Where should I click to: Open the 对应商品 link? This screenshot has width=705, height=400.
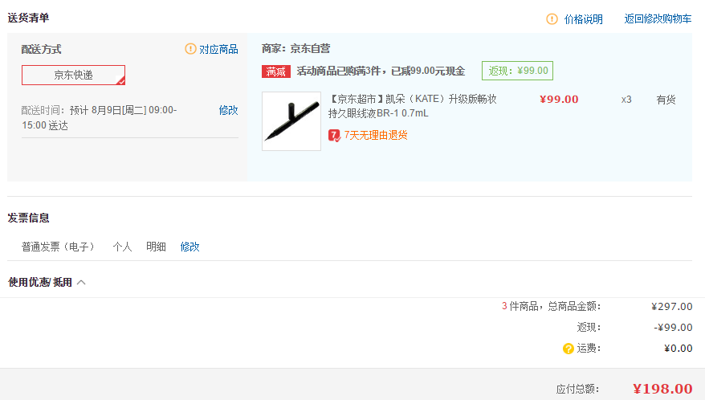tap(218, 49)
